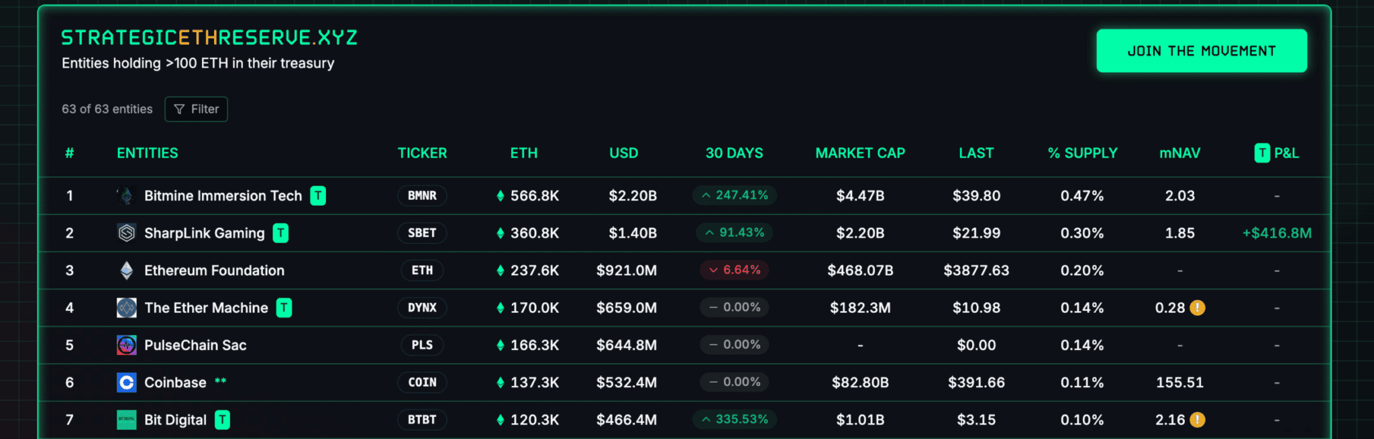
Task: Click the ETH diamond icon beside 120.3K
Action: coord(500,420)
